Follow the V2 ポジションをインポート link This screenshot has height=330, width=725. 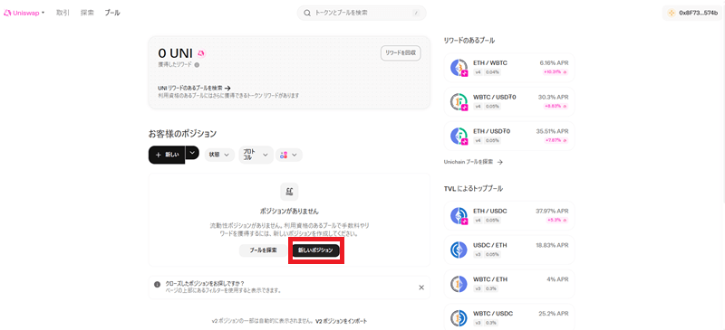[342, 321]
